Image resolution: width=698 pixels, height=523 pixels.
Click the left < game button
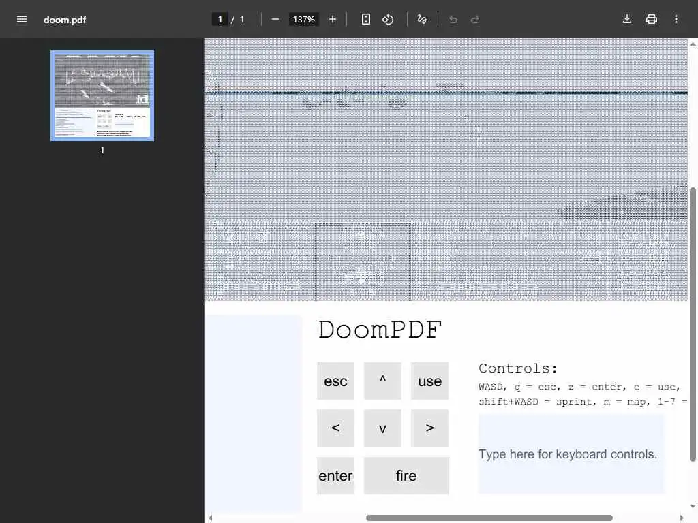(x=335, y=428)
